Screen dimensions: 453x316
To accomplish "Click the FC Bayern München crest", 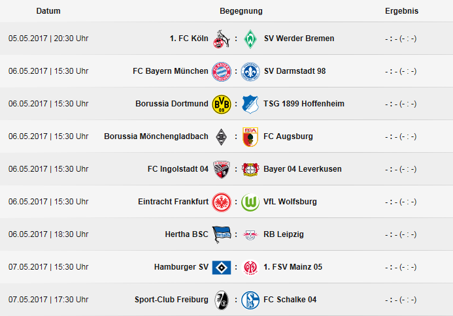I will coord(222,71).
